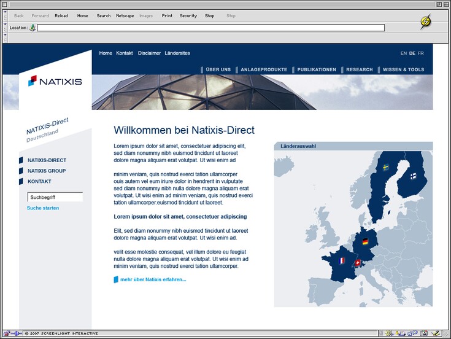Click the window resize grip corner
This screenshot has width=451, height=339.
point(445,333)
